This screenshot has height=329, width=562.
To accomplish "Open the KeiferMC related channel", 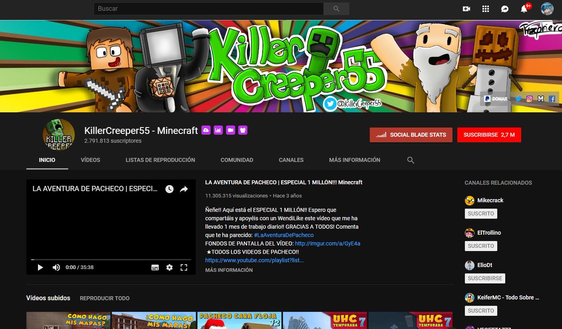I will (508, 297).
